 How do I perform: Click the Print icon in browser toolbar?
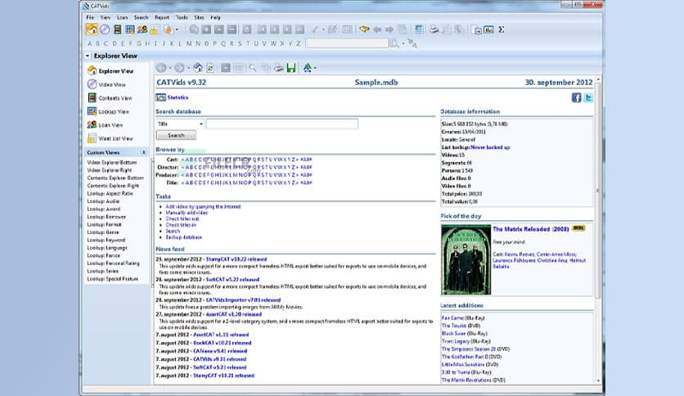(x=278, y=68)
